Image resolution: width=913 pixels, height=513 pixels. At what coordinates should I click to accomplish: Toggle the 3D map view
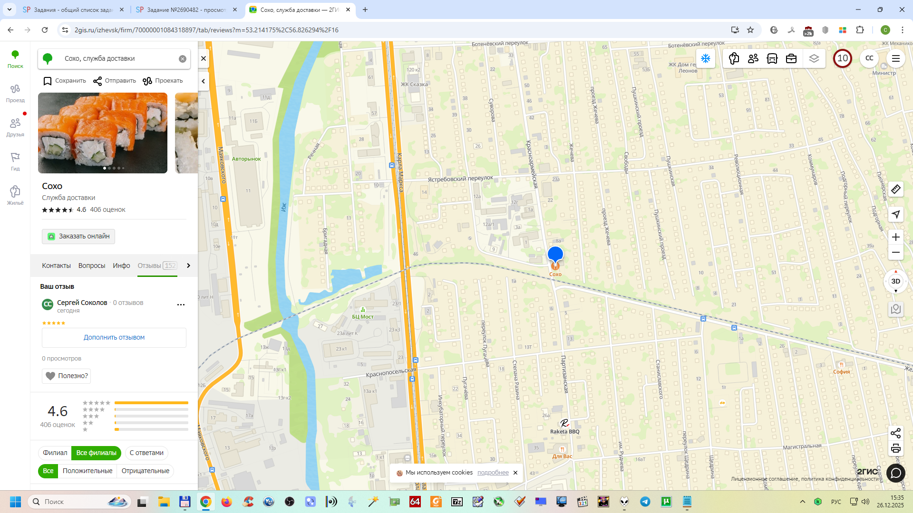[x=895, y=281]
